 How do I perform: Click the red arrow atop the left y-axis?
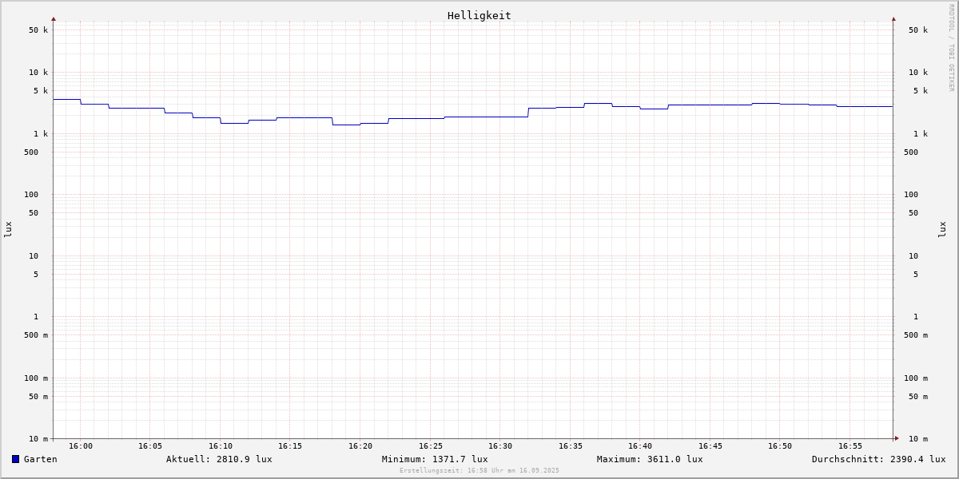(x=54, y=18)
